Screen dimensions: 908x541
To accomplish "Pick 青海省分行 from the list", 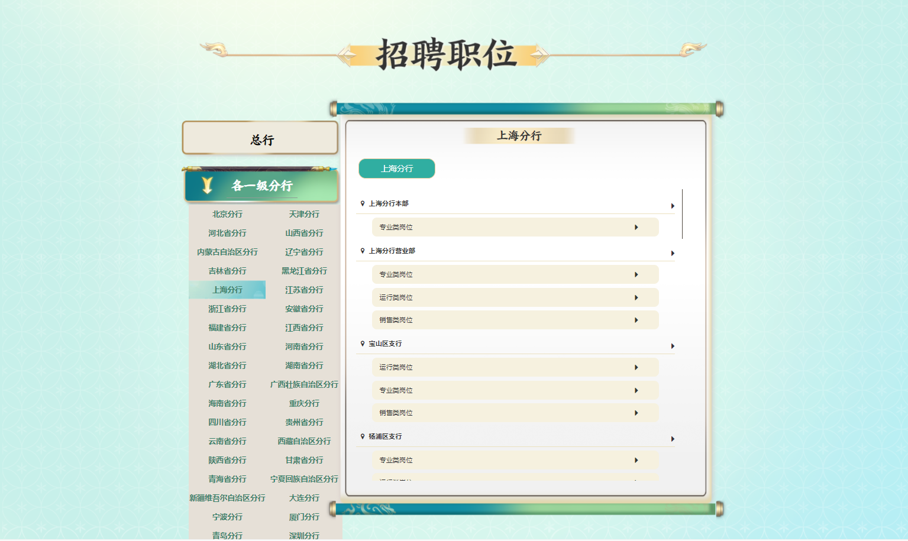I will (x=227, y=479).
